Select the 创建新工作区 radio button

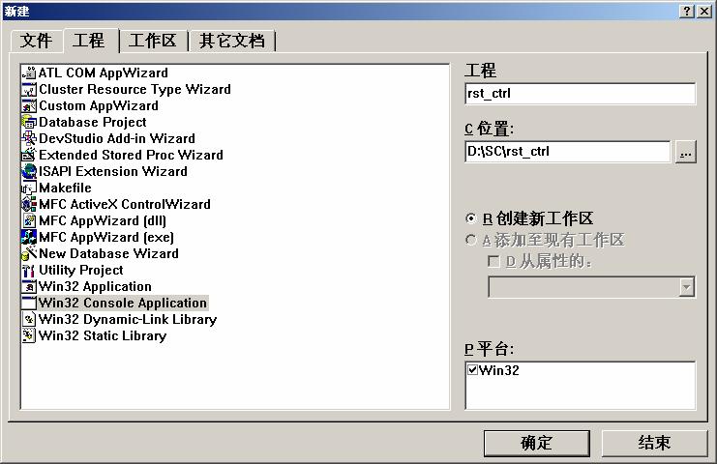470,218
